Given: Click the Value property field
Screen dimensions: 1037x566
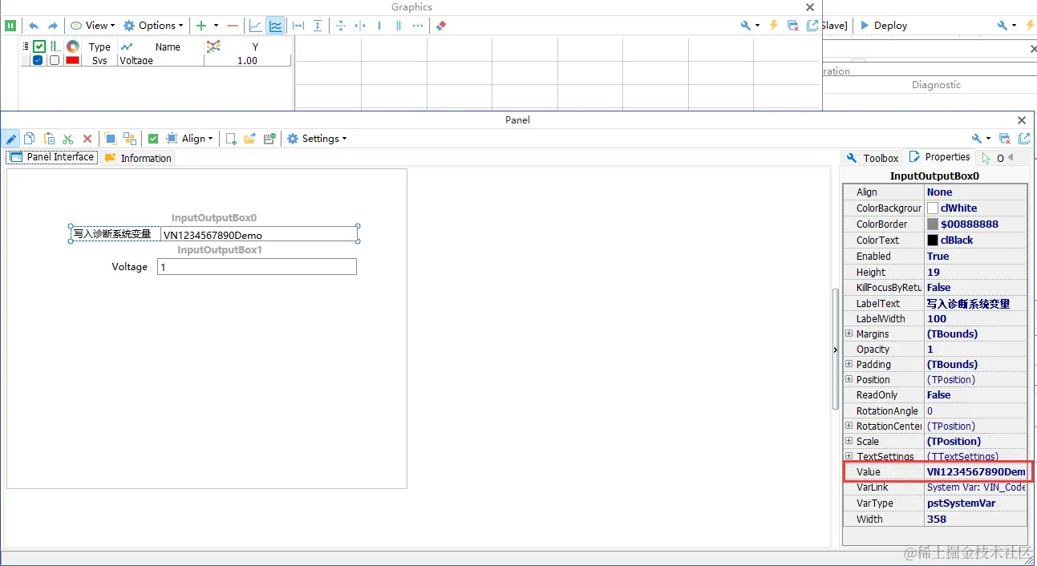Looking at the screenshot, I should click(976, 471).
